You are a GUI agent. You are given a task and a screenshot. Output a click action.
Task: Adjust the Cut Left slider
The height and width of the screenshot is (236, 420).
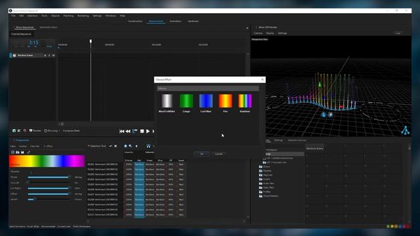click(x=49, y=183)
